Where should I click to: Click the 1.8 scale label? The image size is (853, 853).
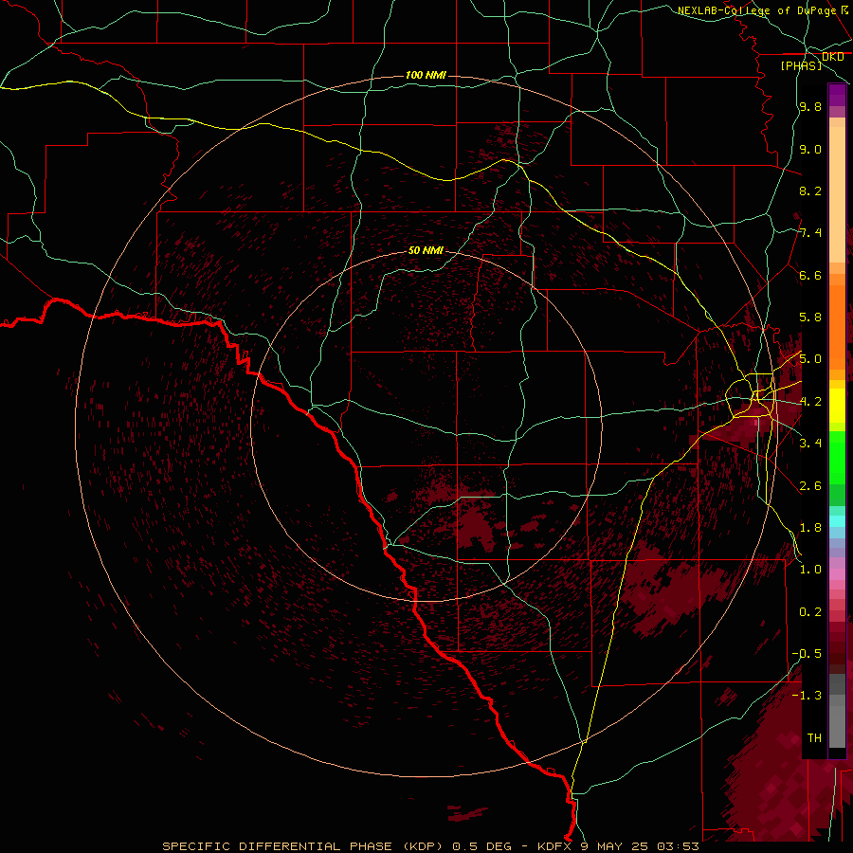pos(810,528)
